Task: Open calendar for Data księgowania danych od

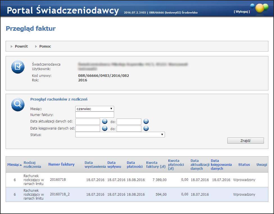Action: click(105, 128)
